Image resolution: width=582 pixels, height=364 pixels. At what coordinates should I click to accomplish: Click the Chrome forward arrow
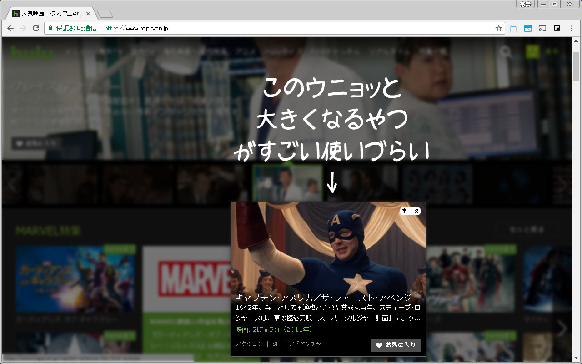click(x=23, y=28)
